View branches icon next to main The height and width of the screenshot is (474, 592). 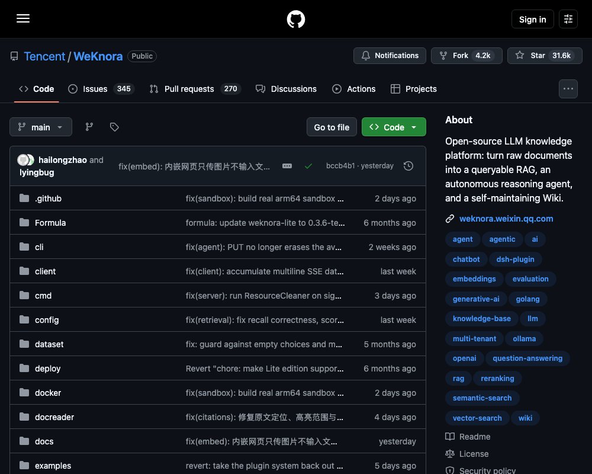pyautogui.click(x=89, y=127)
